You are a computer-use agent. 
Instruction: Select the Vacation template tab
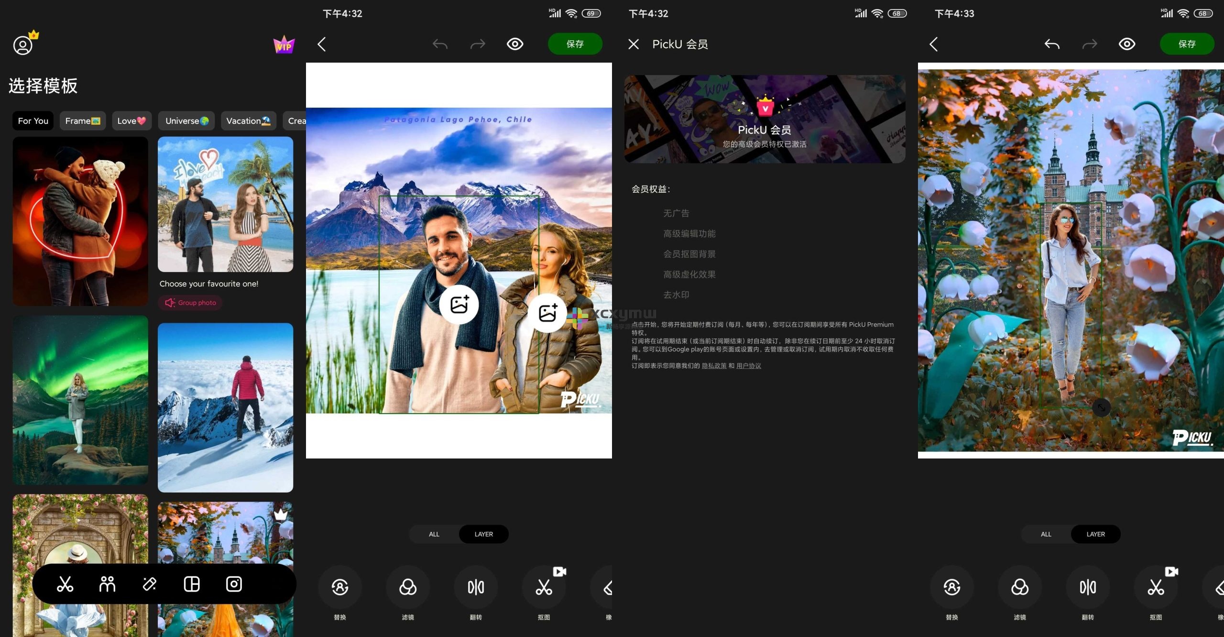[x=249, y=121]
